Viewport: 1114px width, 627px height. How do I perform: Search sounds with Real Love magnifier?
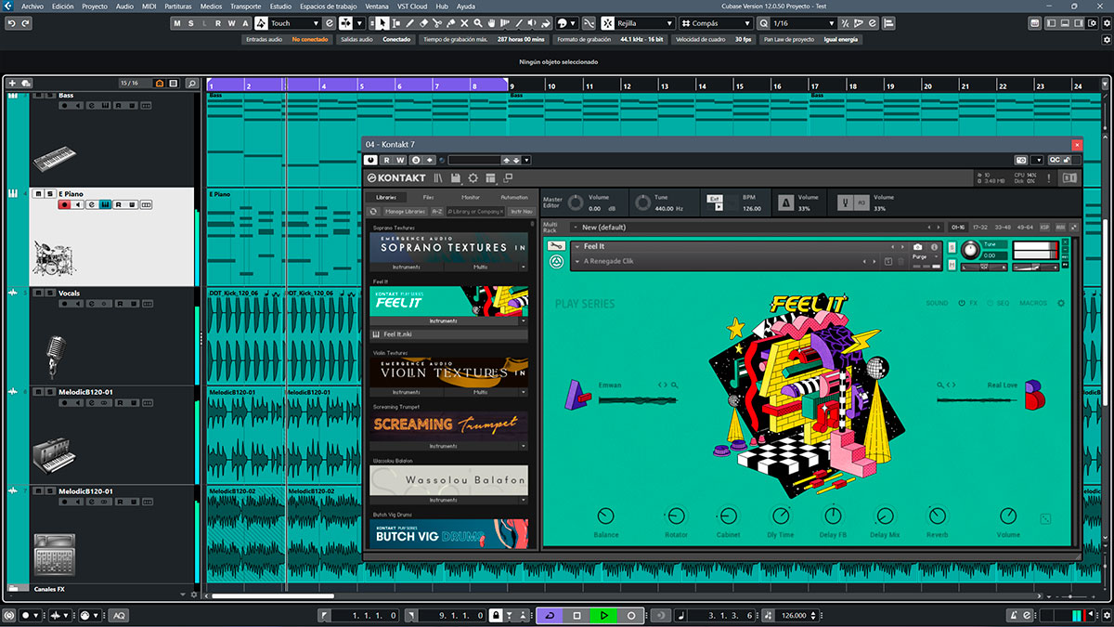tap(939, 385)
